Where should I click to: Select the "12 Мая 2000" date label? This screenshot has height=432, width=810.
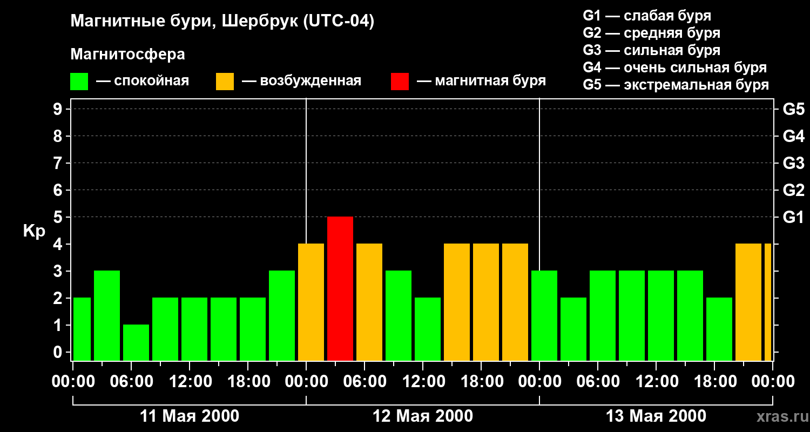[423, 416]
